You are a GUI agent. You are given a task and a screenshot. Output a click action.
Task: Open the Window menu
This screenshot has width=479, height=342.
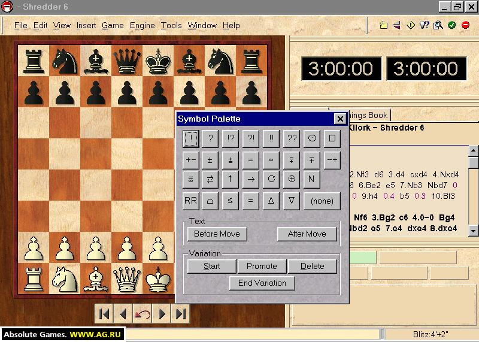point(202,25)
